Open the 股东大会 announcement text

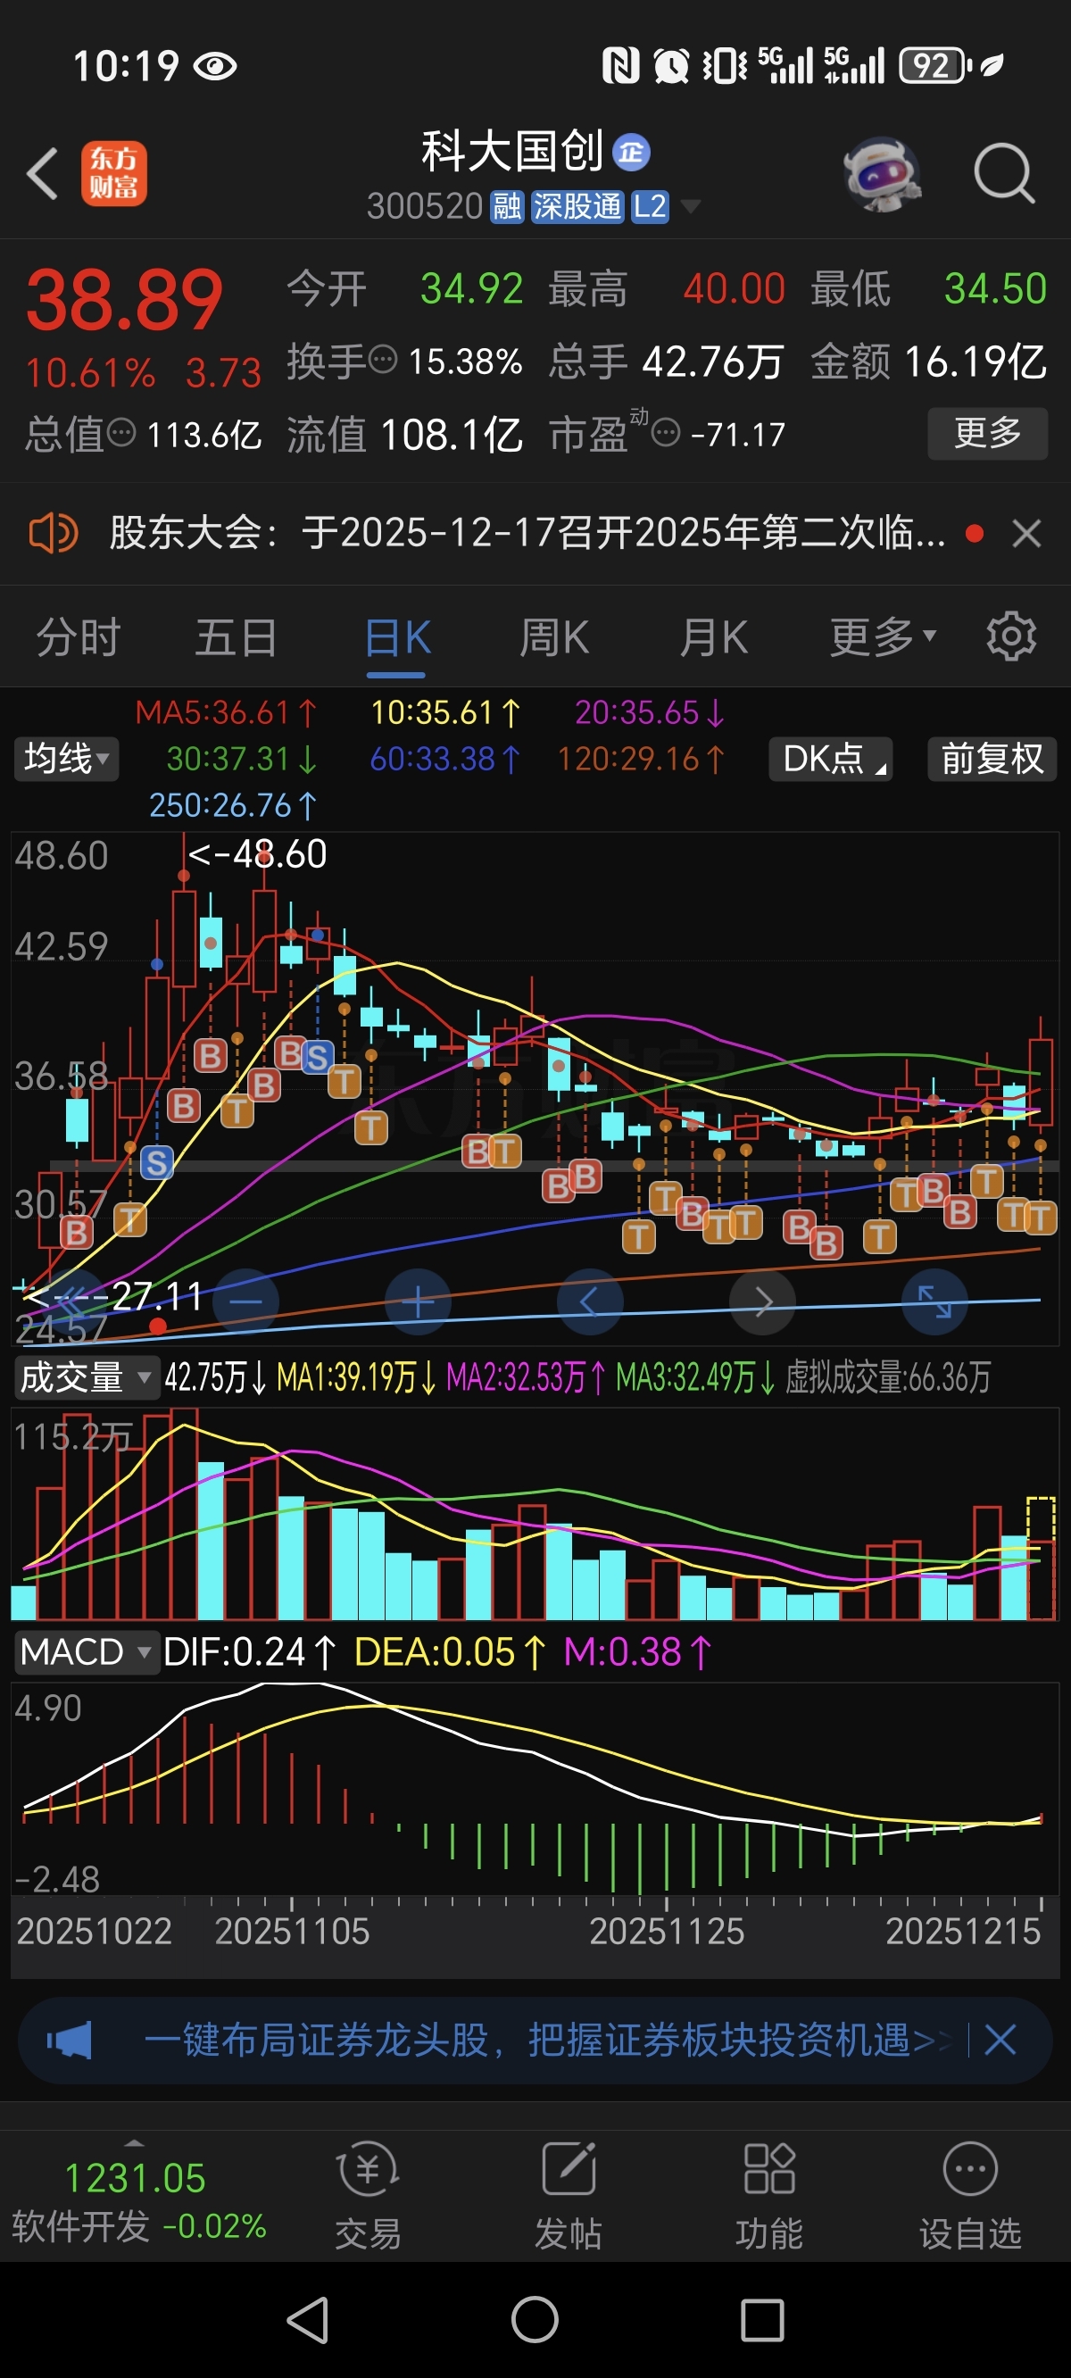point(527,534)
